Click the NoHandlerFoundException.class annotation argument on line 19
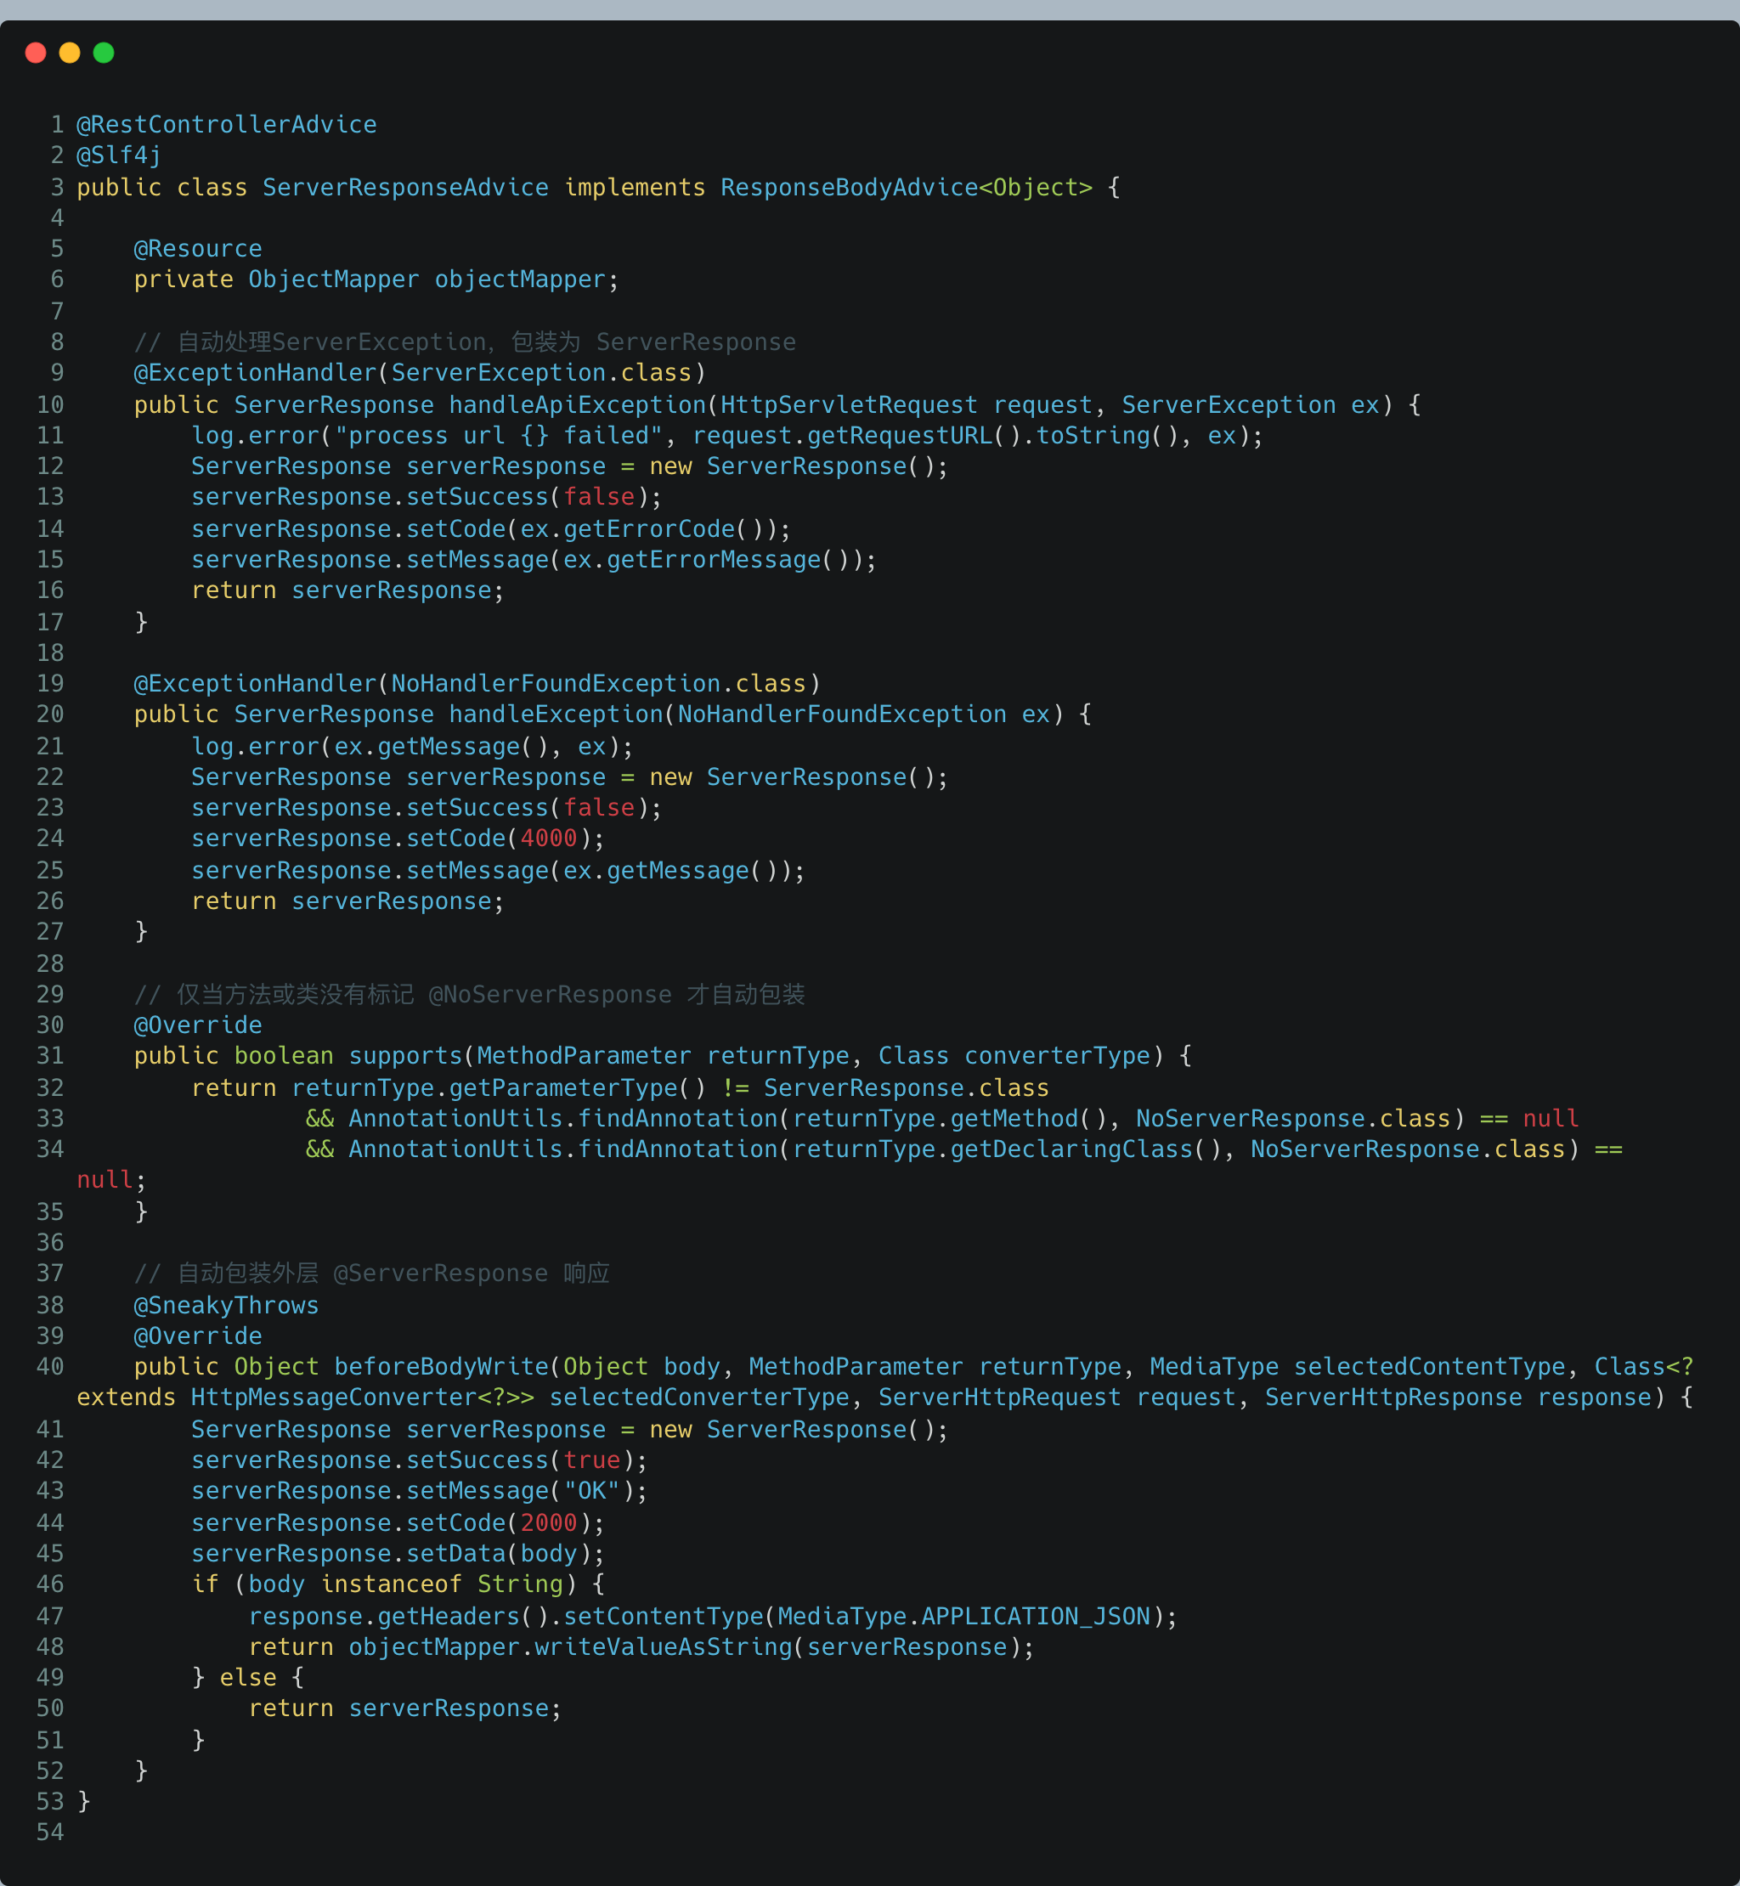 tap(599, 684)
